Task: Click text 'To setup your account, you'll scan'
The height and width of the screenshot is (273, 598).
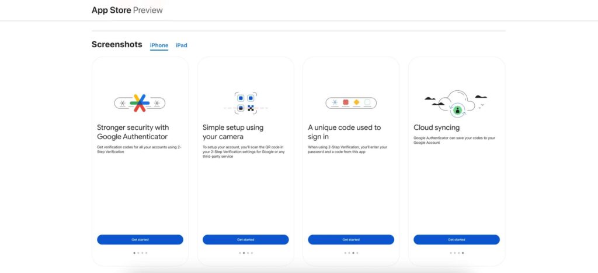Action: (x=244, y=151)
